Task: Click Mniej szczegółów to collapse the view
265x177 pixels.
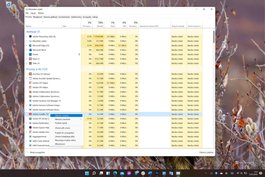Action: (x=36, y=152)
